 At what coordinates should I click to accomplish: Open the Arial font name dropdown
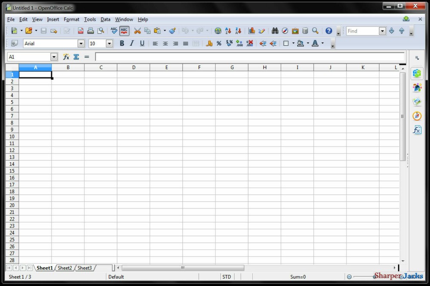(81, 43)
